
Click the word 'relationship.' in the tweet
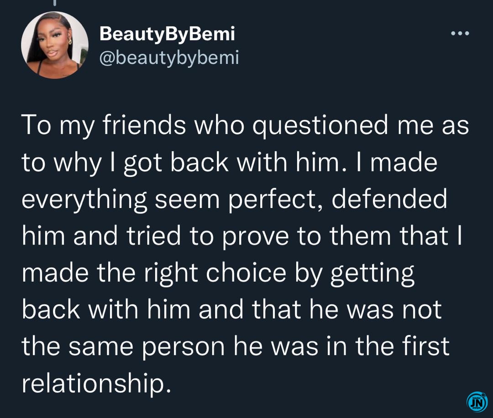tap(97, 383)
